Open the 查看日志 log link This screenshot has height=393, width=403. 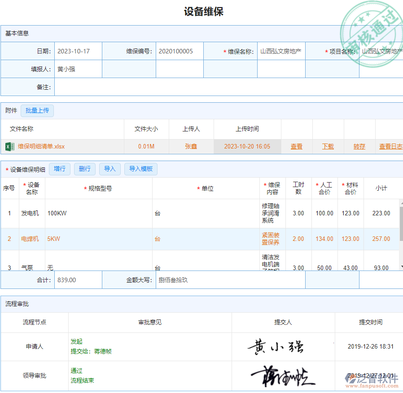[390, 147]
